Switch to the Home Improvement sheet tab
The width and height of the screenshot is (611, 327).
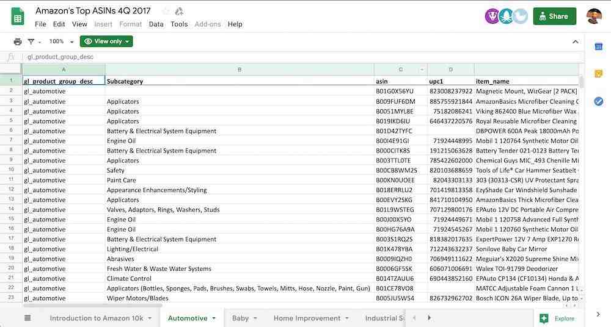click(x=307, y=318)
